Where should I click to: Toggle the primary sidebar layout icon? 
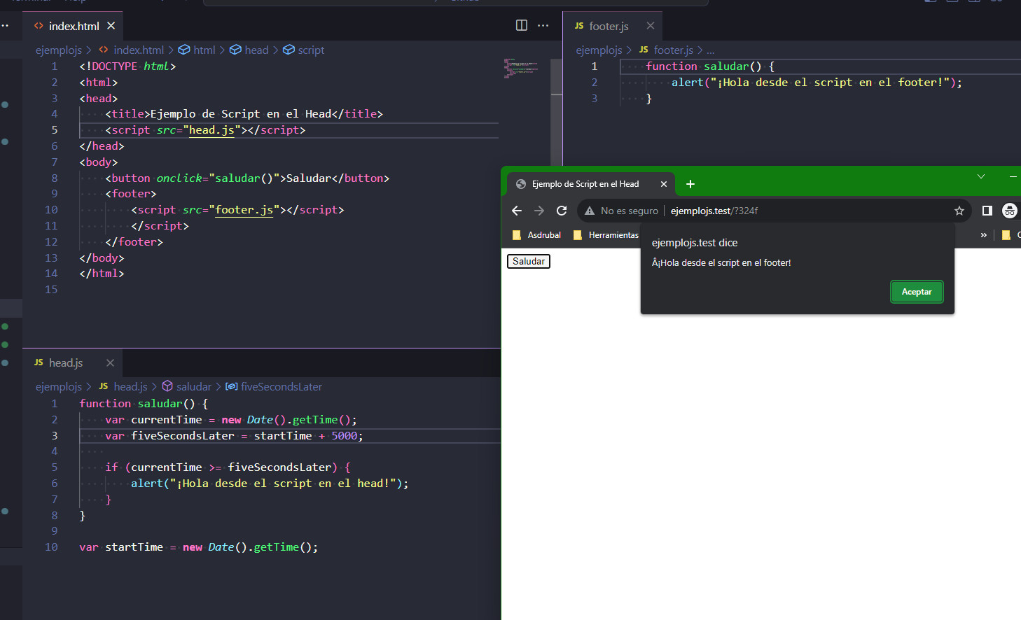[929, 2]
